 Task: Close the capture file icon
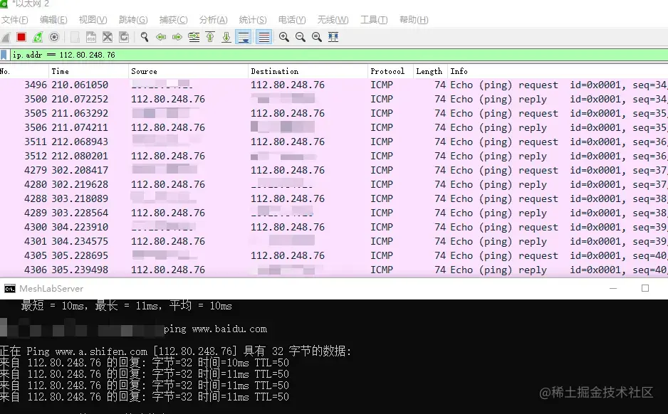[x=108, y=38]
